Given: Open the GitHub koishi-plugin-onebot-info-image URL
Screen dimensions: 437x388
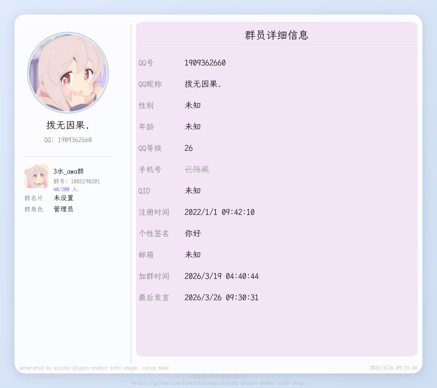Looking at the screenshot, I should (x=218, y=383).
